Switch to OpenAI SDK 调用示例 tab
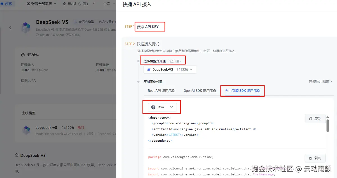 pos(200,91)
